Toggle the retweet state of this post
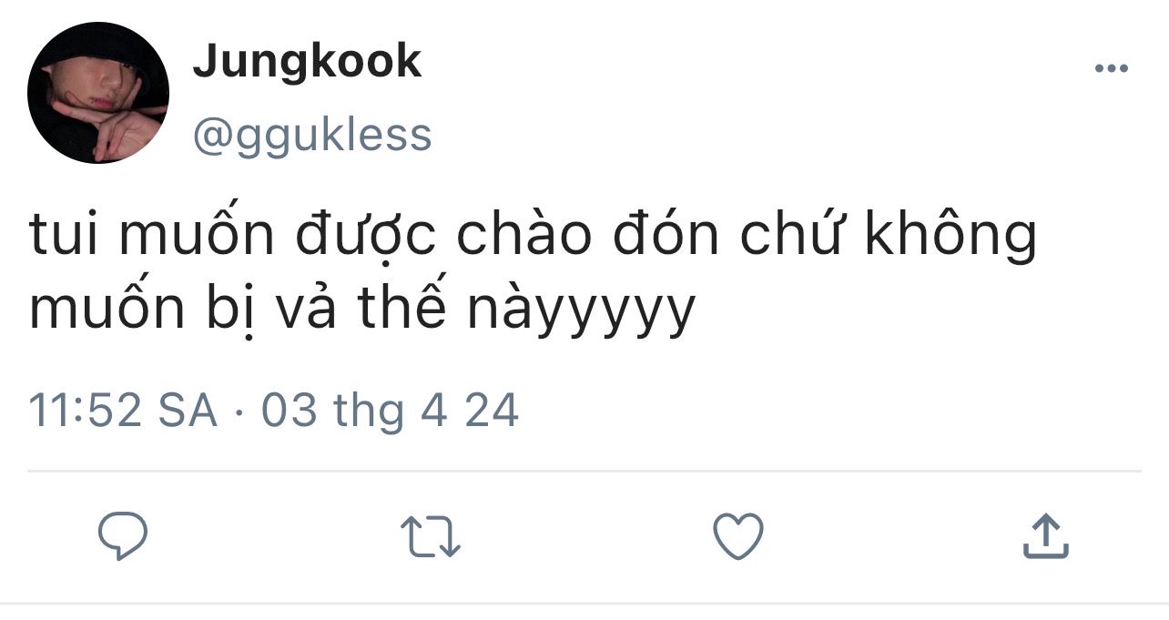 pos(432,536)
